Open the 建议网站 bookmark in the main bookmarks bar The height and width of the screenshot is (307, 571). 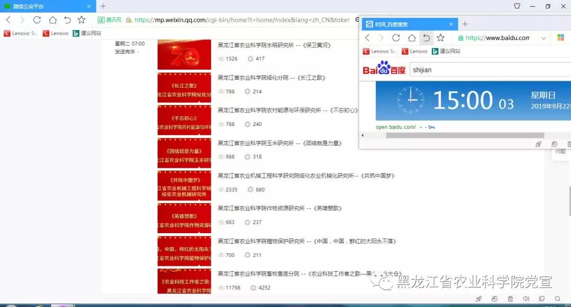tap(90, 33)
